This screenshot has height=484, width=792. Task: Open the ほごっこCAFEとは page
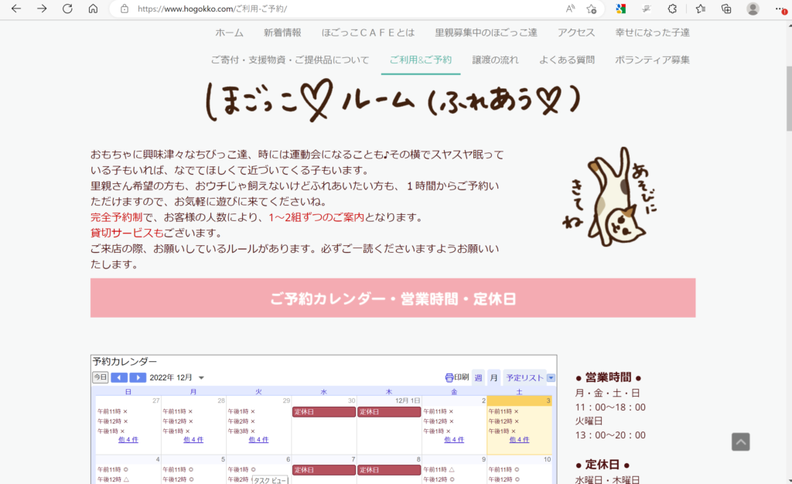368,32
